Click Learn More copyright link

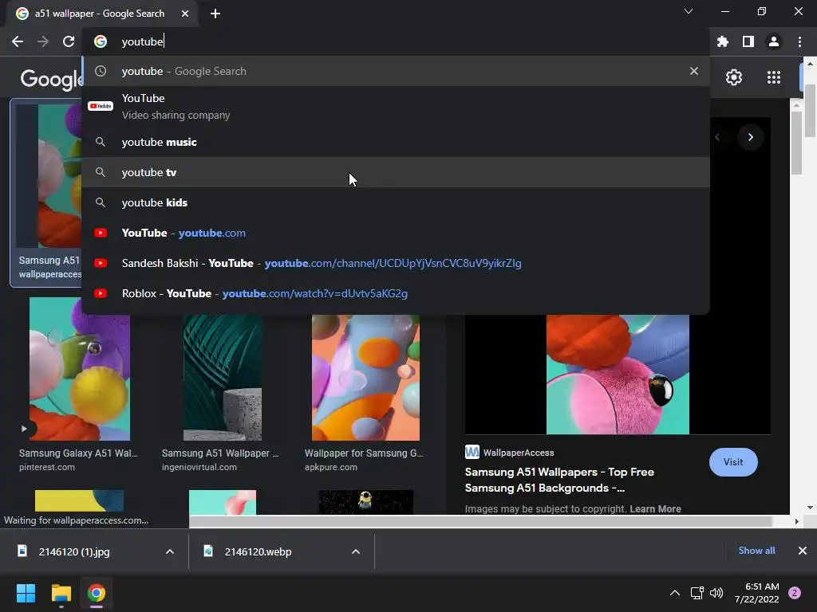click(x=655, y=509)
